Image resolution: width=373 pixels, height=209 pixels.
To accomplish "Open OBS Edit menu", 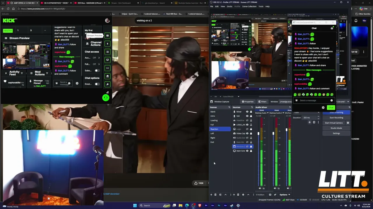I will 217,6.
